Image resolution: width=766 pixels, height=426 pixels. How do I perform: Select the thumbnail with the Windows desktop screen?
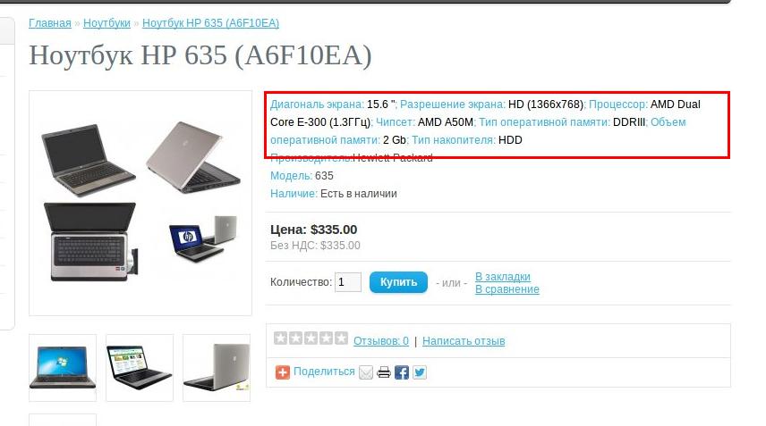pyautogui.click(x=63, y=368)
